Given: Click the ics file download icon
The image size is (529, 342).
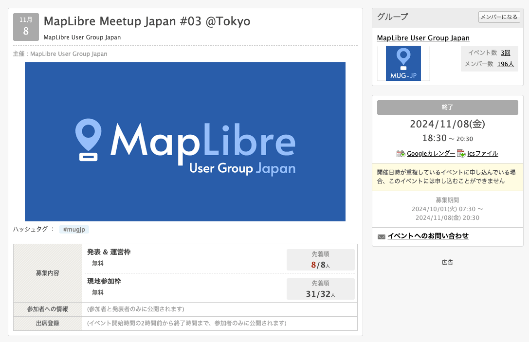Looking at the screenshot, I should click(x=461, y=153).
